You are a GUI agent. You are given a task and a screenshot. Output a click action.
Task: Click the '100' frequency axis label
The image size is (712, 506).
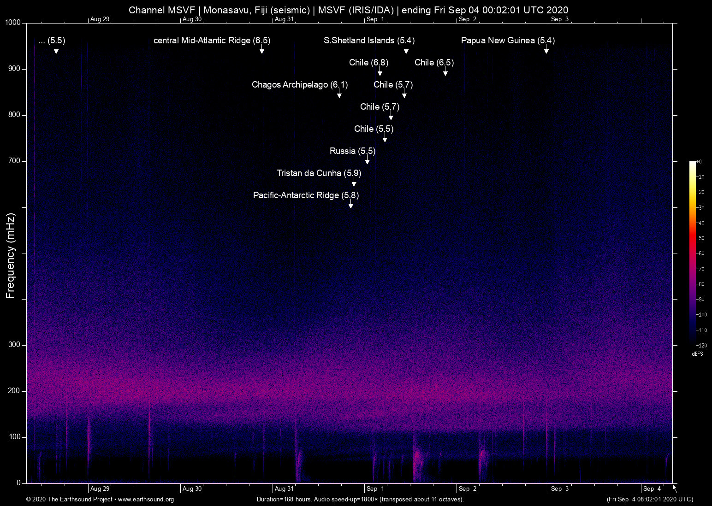pos(15,437)
